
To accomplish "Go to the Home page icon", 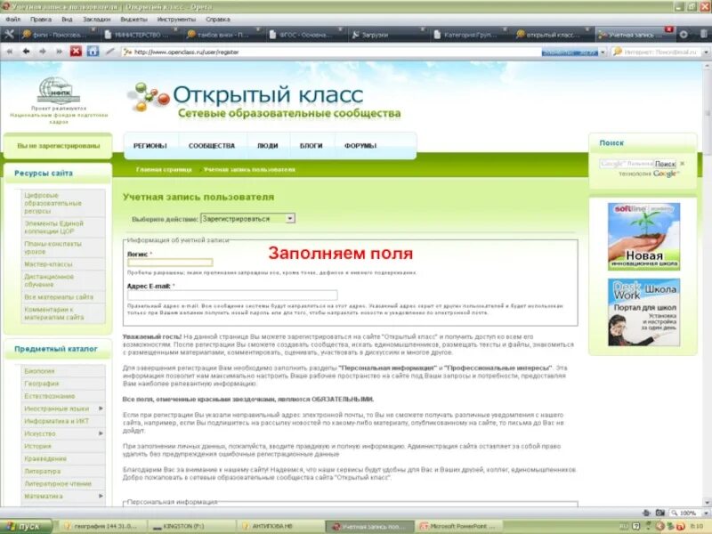I will (x=93, y=52).
